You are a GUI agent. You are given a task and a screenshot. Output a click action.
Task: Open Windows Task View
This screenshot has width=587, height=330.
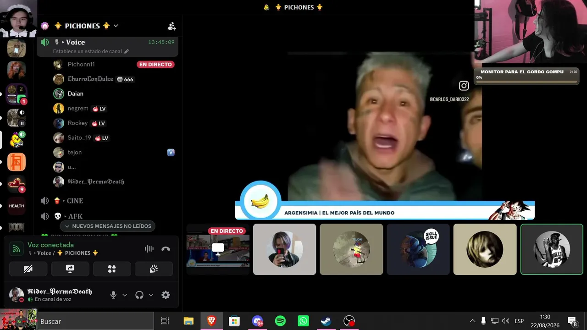click(165, 321)
